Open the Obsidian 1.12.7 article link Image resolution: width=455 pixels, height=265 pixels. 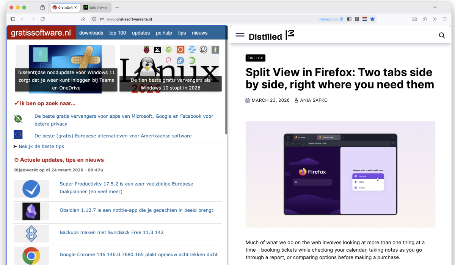point(136,210)
